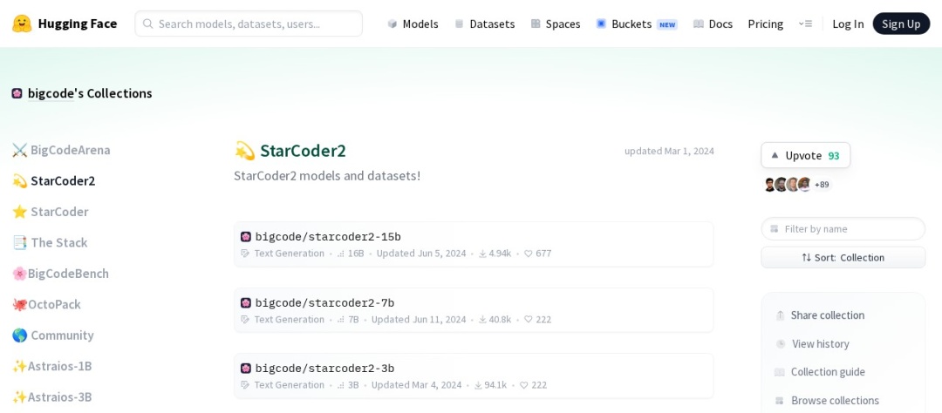The image size is (942, 413).
Task: Select StarCoder2 in sidebar
Action: [x=53, y=180]
